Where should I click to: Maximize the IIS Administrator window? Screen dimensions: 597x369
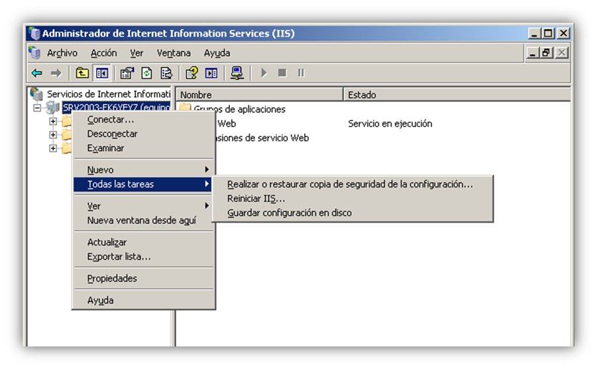[x=548, y=34]
